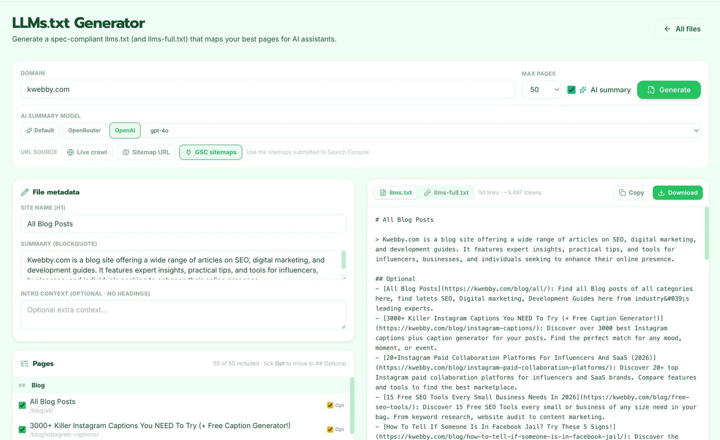This screenshot has height=440, width=720.
Task: Uncheck the 3000+ Killer Instagram Captions page checkbox
Action: point(22,430)
